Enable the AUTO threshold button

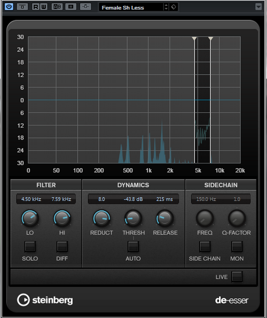click(133, 246)
